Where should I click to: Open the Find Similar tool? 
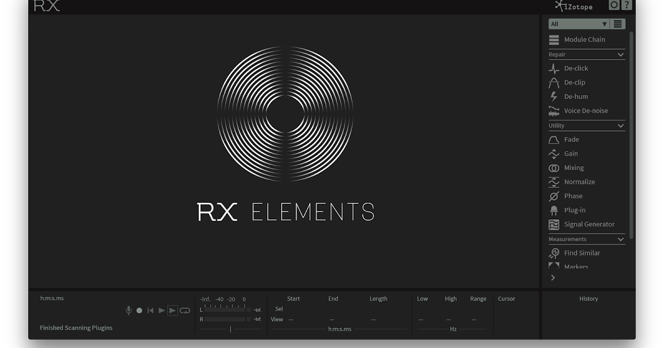pyautogui.click(x=574, y=253)
